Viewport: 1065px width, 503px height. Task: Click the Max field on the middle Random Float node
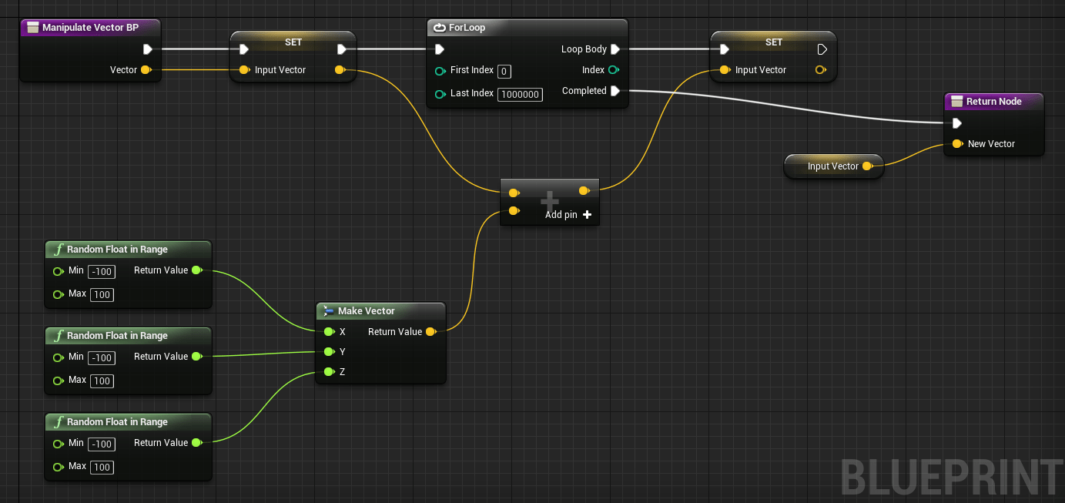pos(102,381)
